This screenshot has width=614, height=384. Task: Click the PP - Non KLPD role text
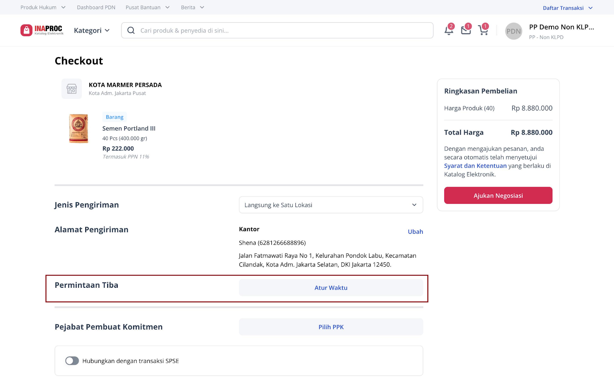point(546,37)
